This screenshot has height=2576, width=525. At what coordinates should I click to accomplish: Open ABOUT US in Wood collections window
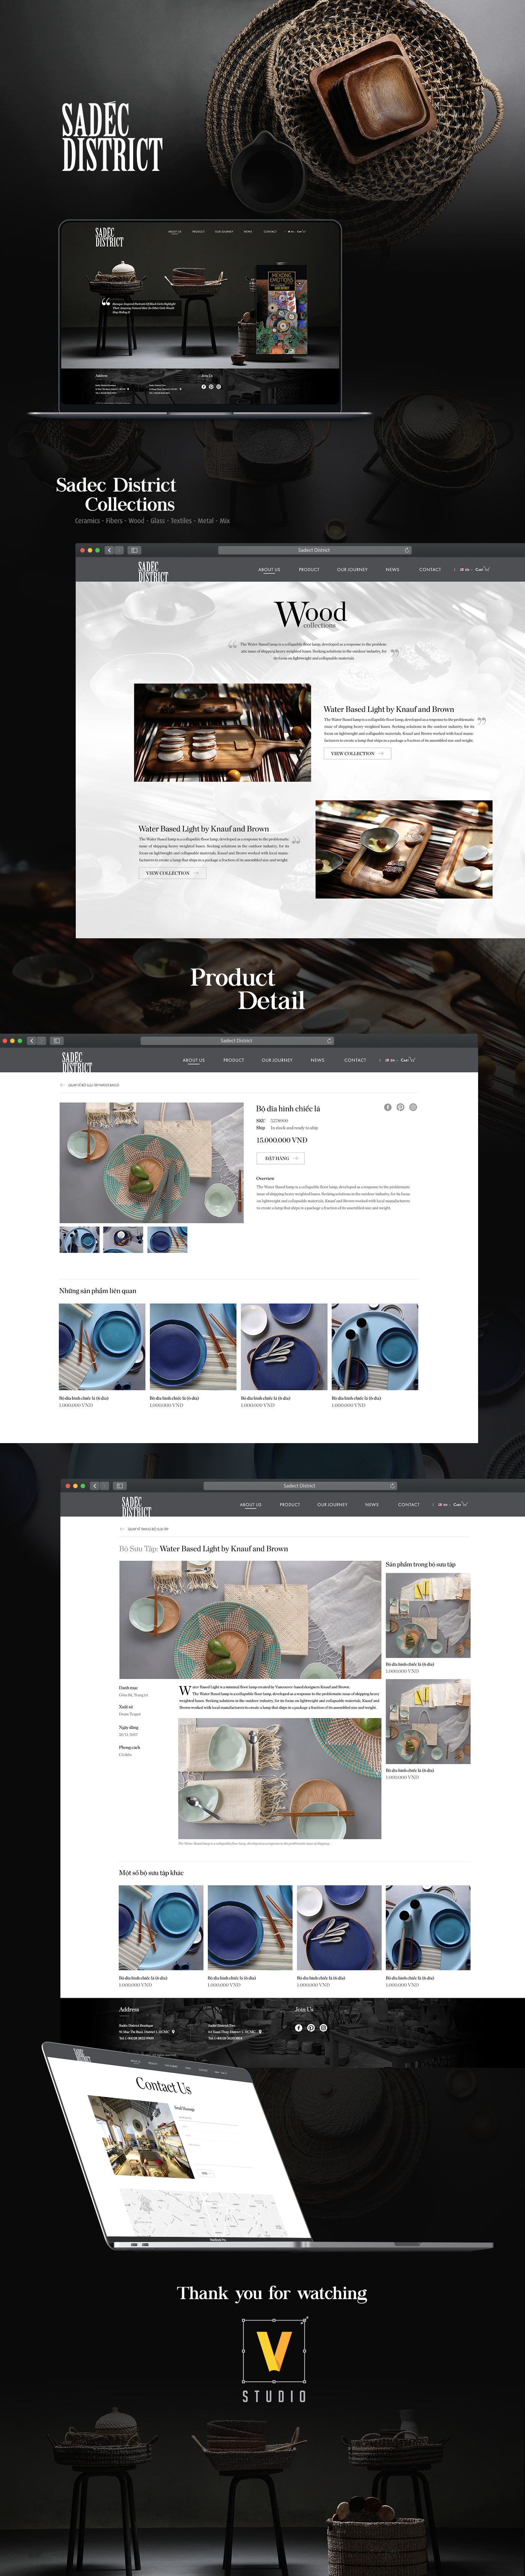point(270,570)
